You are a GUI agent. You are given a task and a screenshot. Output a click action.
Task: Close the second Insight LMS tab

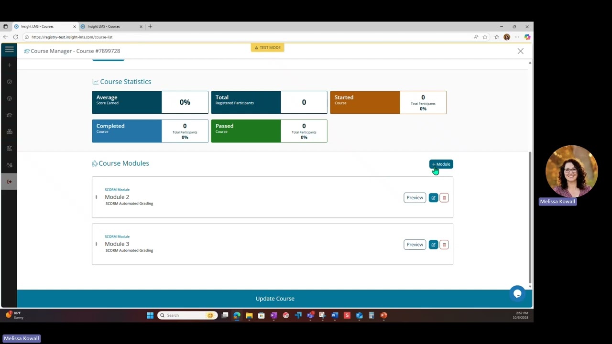141,27
